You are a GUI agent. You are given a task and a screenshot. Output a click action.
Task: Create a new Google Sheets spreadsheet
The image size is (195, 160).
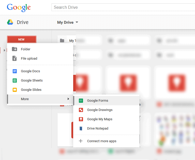[x=40, y=81]
